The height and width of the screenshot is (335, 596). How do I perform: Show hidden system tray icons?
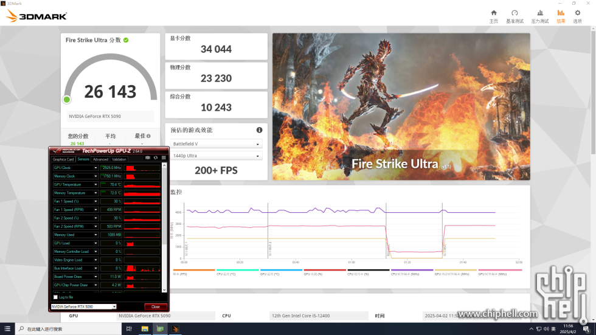point(531,329)
